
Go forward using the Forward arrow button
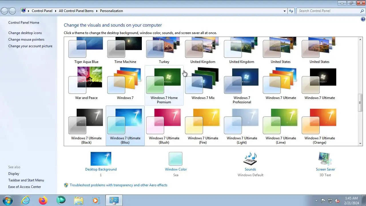tap(12, 11)
